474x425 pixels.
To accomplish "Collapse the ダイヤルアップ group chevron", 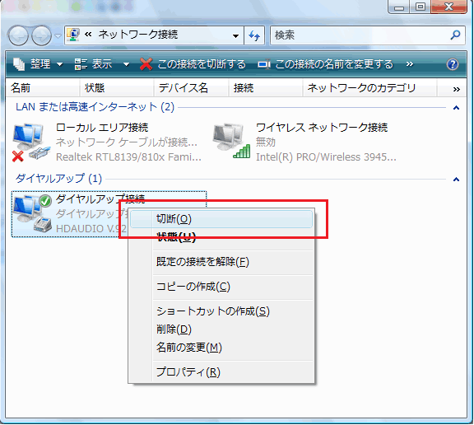I will click(x=456, y=180).
